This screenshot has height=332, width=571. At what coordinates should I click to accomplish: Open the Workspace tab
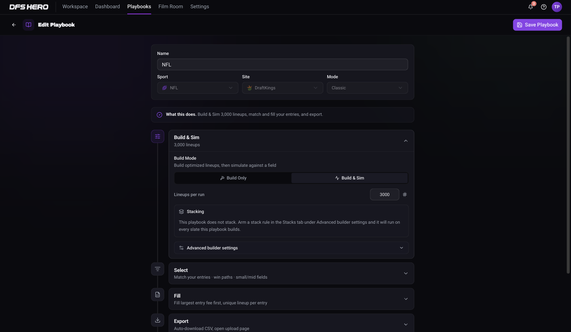pos(75,7)
